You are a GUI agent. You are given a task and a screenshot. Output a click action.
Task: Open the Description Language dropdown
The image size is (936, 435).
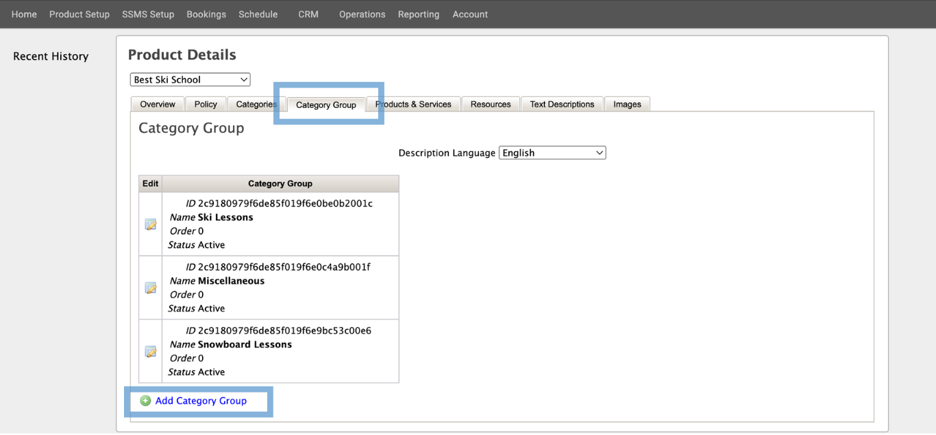pyautogui.click(x=552, y=153)
